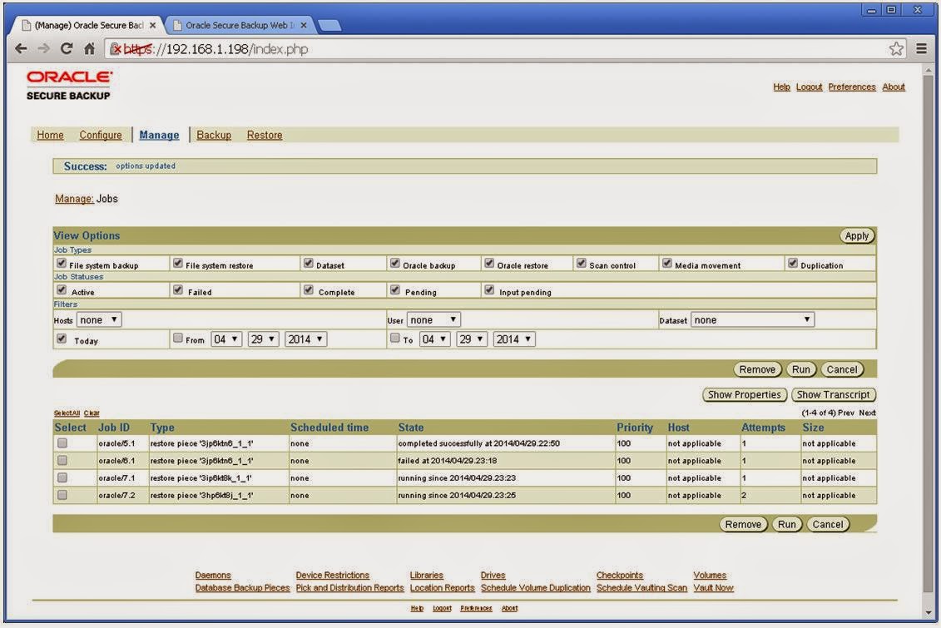The height and width of the screenshot is (628, 941).
Task: Switch to the Home tab
Action: [51, 135]
